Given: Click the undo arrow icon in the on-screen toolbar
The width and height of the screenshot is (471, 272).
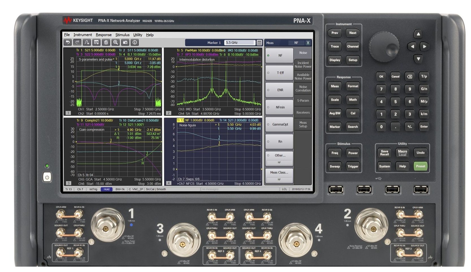Looking at the screenshot, I should point(68,42).
